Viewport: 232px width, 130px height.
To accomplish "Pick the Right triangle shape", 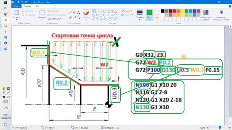I will coord(94,15).
